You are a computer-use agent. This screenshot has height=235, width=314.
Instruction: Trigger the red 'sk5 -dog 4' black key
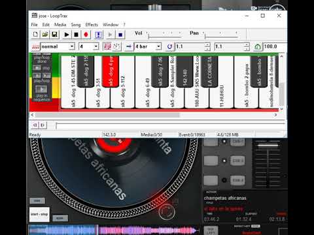(x=111, y=71)
